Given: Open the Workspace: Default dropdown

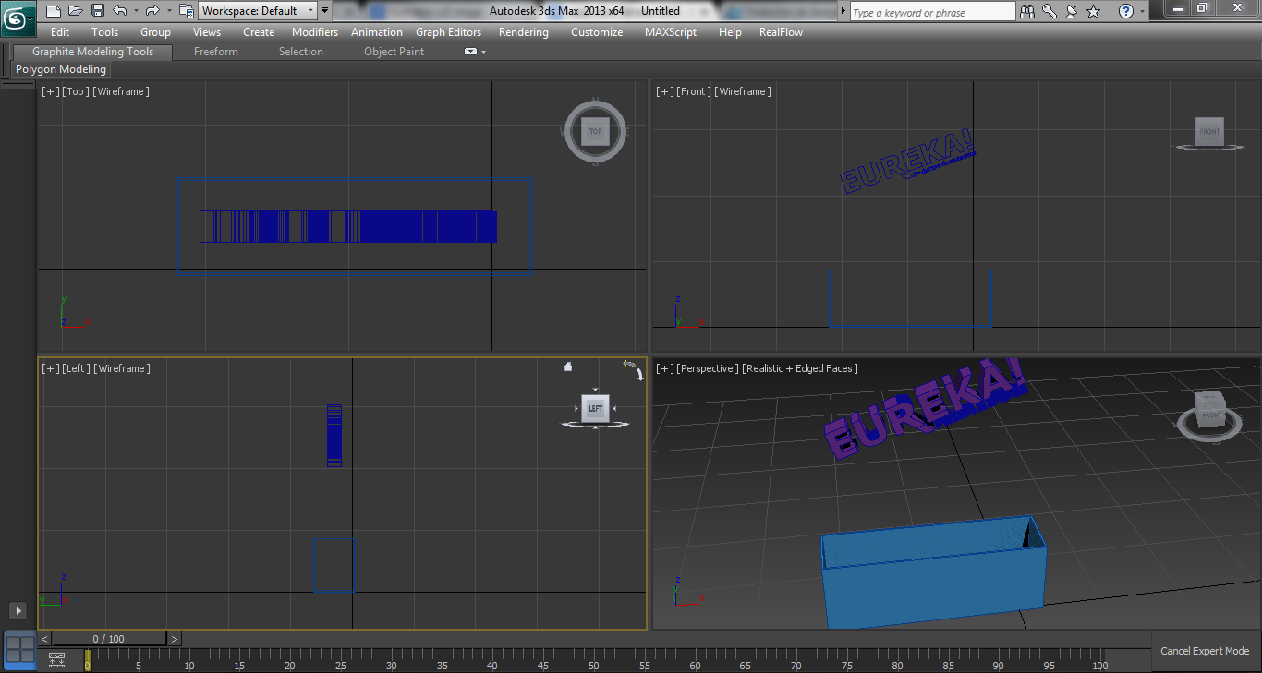Looking at the screenshot, I should pos(259,11).
